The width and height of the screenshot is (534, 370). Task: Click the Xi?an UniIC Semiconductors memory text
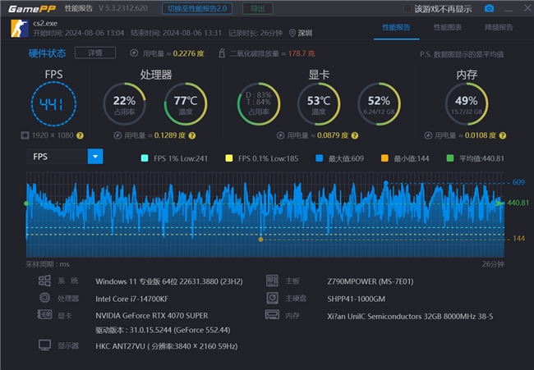(x=410, y=317)
